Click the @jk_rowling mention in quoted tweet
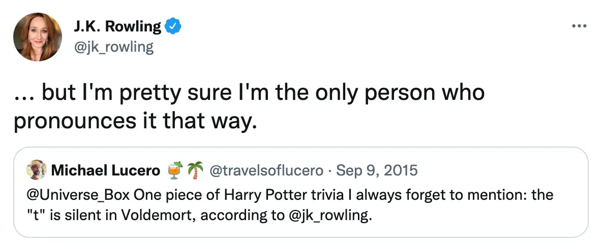The height and width of the screenshot is (249, 604). click(325, 215)
